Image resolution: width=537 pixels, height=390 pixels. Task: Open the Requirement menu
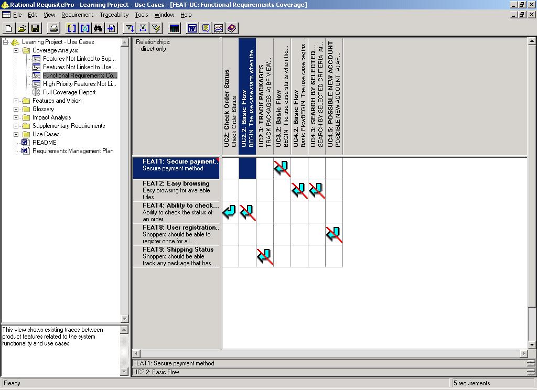pos(78,15)
